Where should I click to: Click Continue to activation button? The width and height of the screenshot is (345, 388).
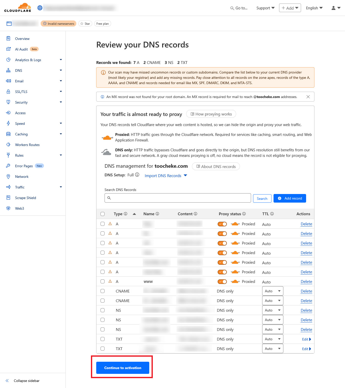(123, 368)
